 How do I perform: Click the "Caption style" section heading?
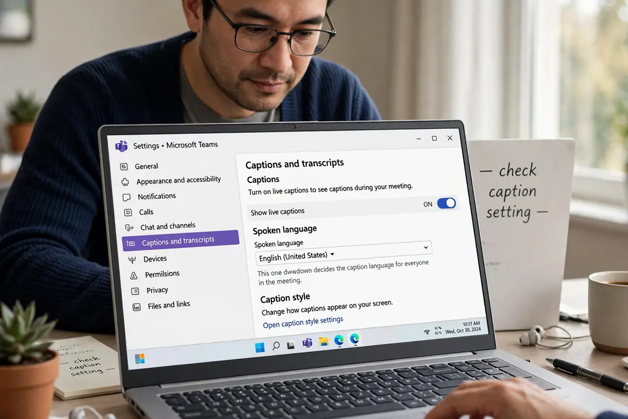coord(285,298)
